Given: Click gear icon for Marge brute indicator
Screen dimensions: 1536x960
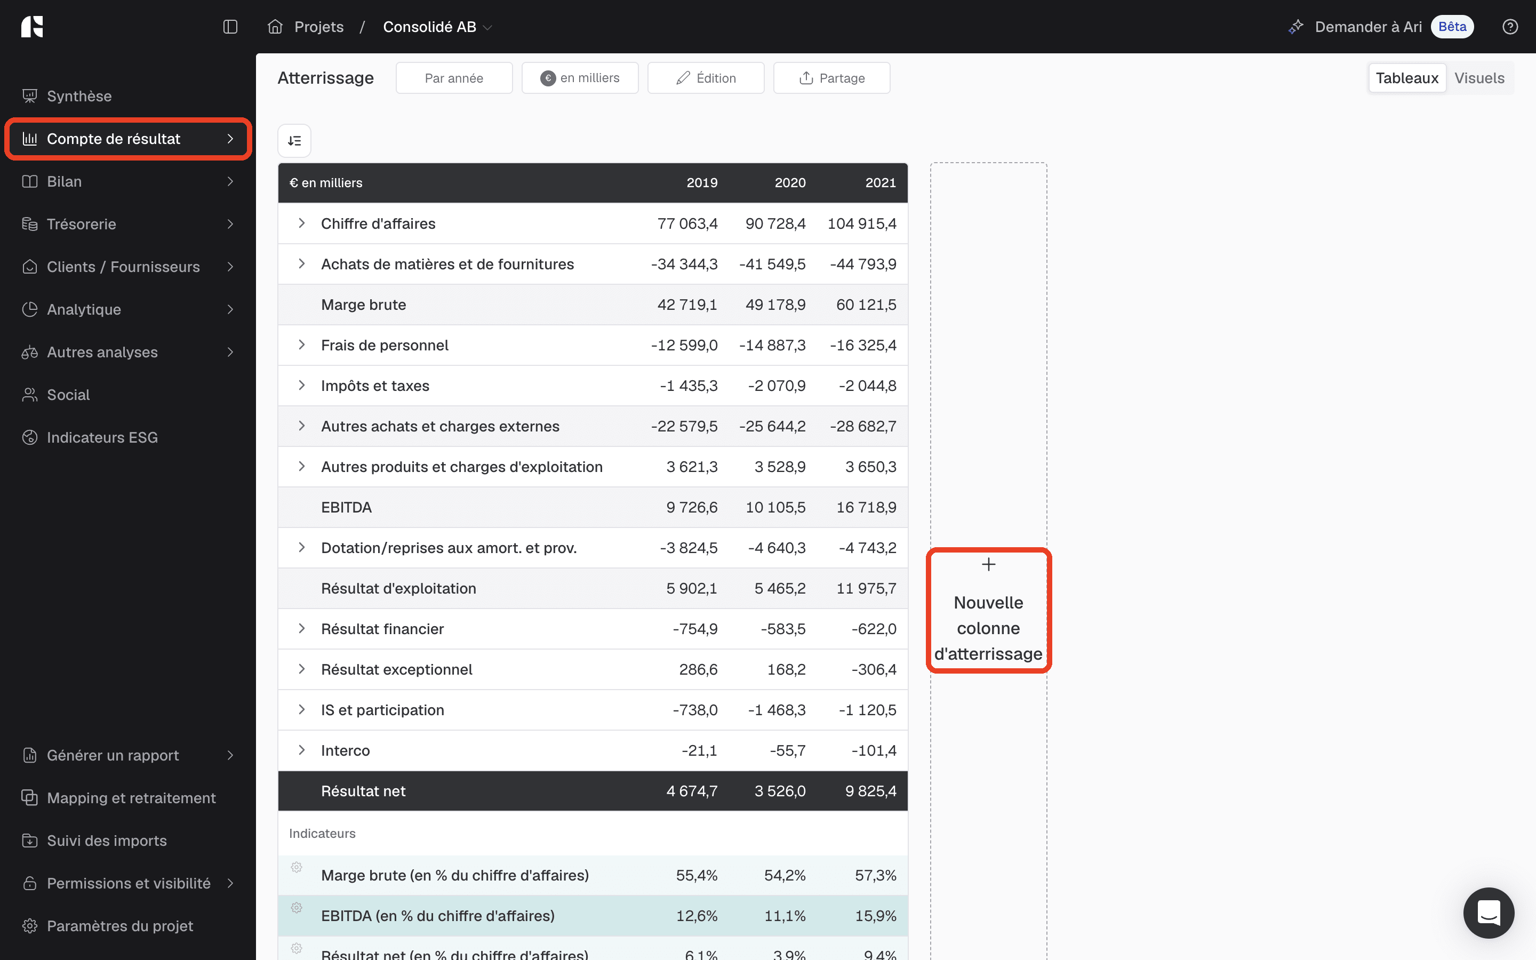Looking at the screenshot, I should [x=297, y=867].
